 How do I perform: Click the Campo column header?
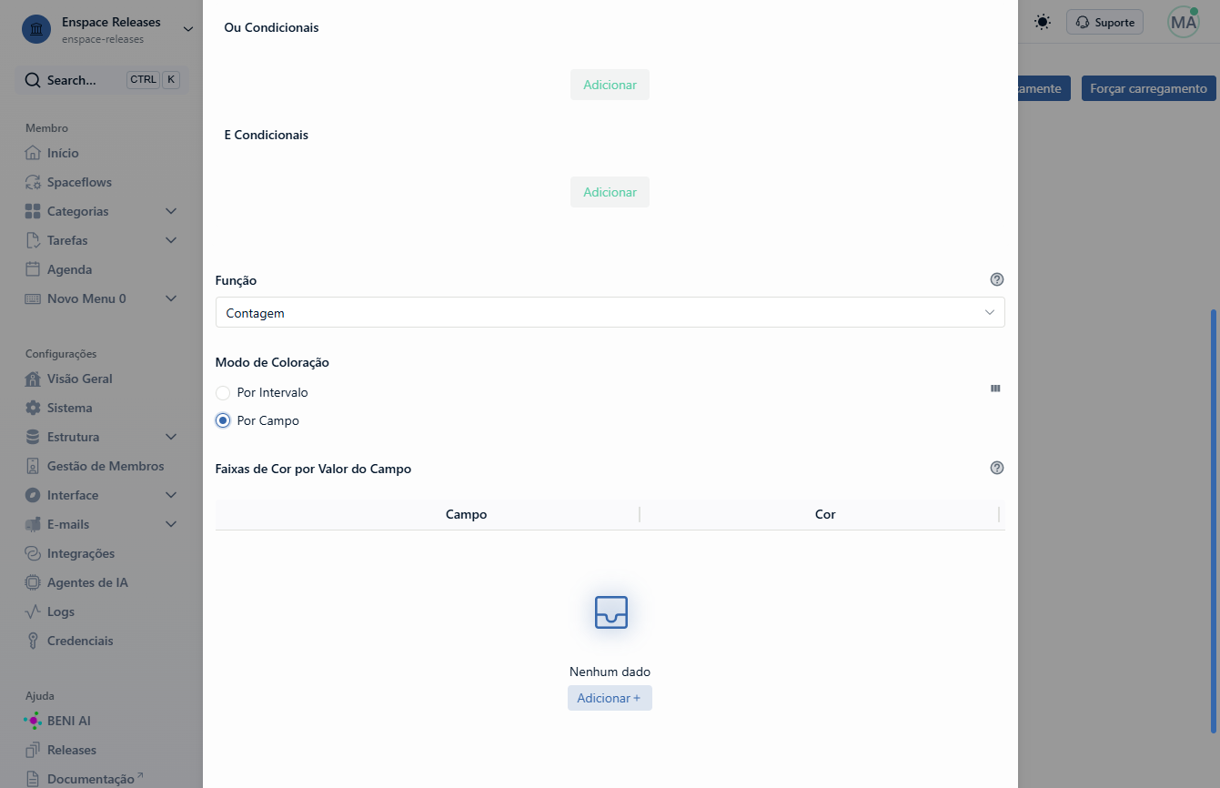tap(467, 514)
